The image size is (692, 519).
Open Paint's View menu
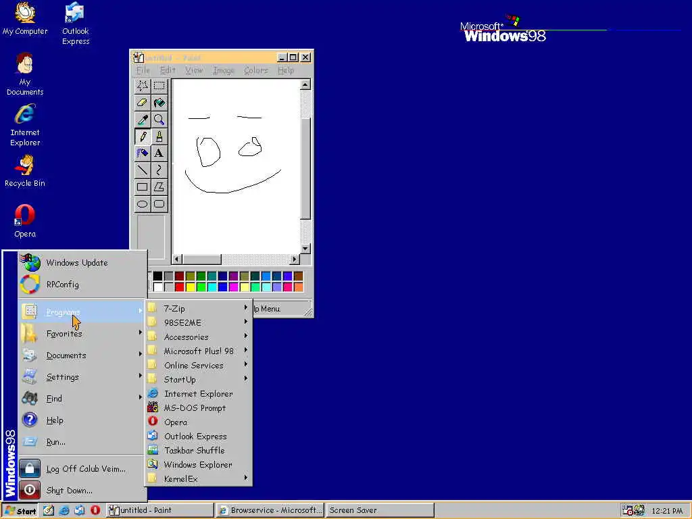coord(194,70)
